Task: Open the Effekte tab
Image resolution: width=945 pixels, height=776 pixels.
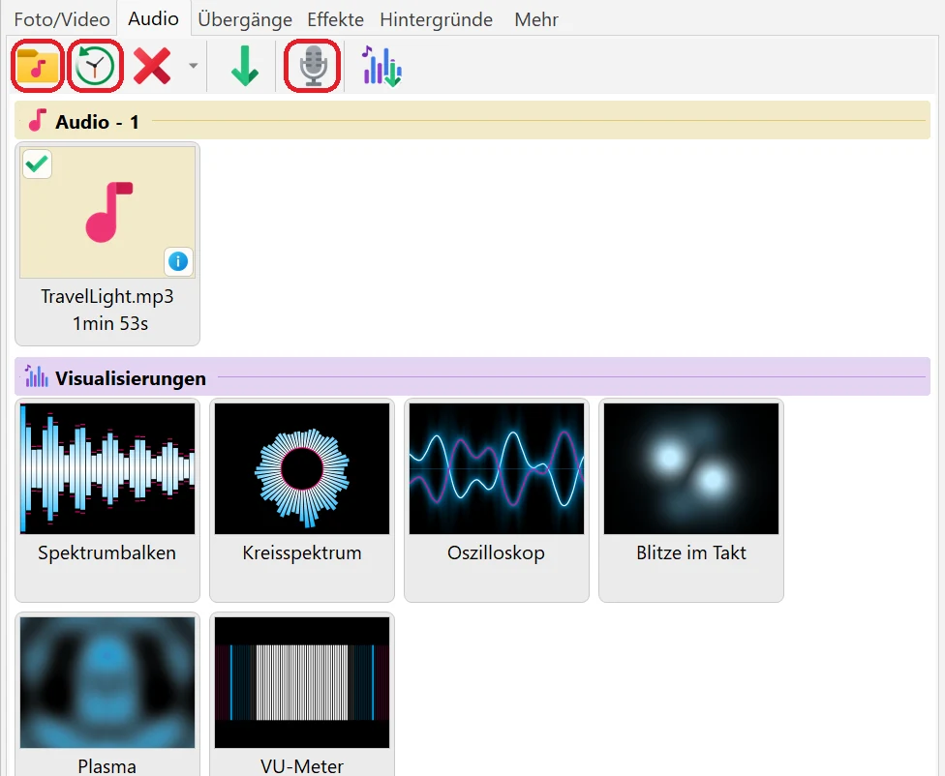Action: click(x=335, y=19)
